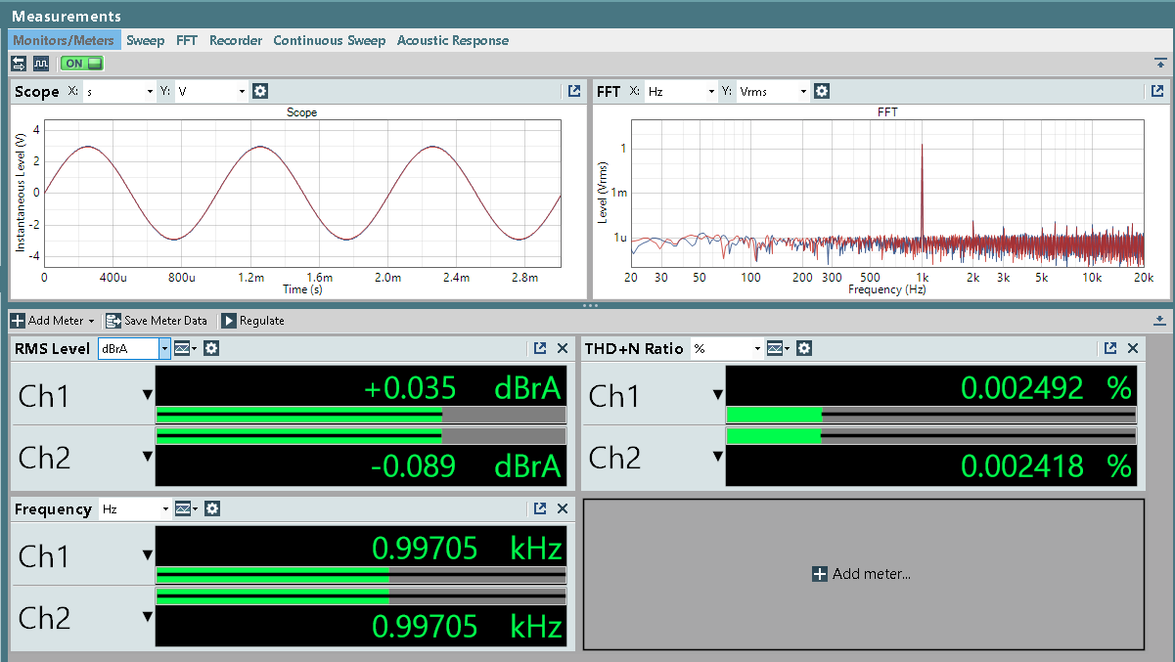Open FFT settings gear icon

click(x=822, y=91)
